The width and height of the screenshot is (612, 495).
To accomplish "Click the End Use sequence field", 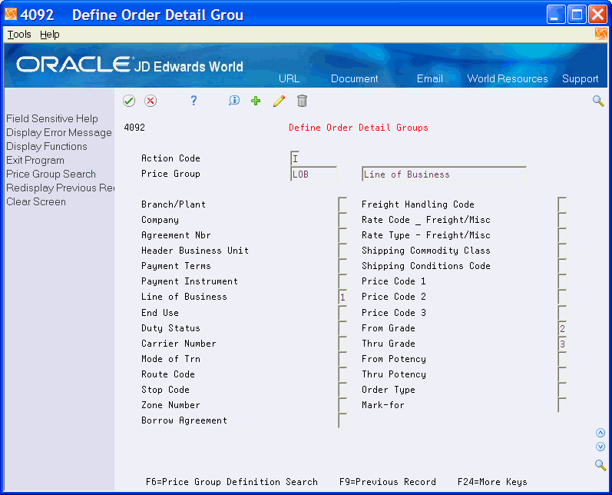I will pyautogui.click(x=342, y=313).
